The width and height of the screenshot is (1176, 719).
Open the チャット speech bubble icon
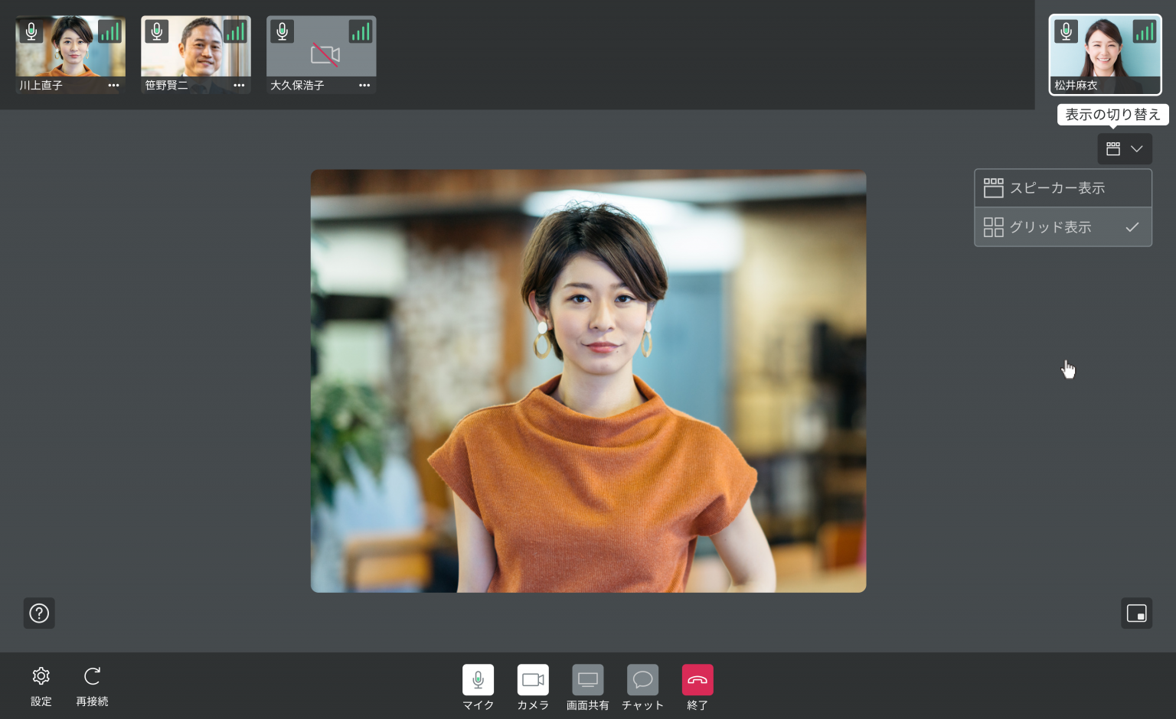(642, 680)
